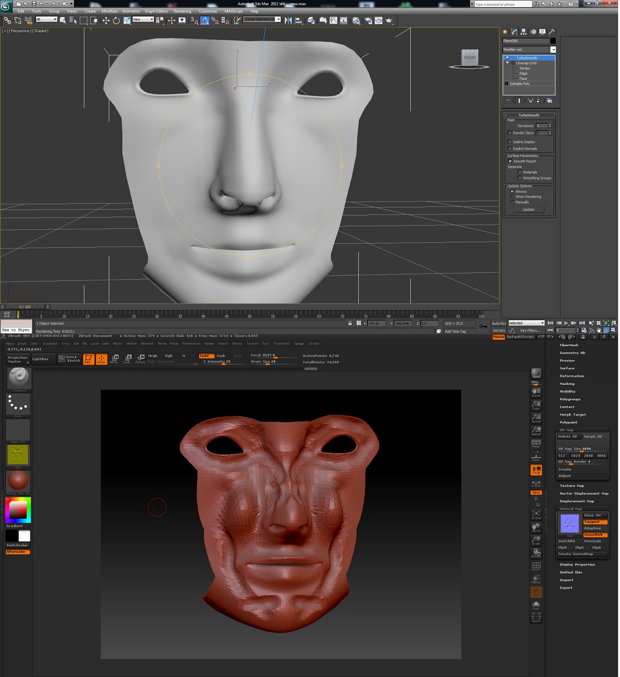Click the Update button in TurboSmooth
This screenshot has height=677, width=620.
click(528, 210)
